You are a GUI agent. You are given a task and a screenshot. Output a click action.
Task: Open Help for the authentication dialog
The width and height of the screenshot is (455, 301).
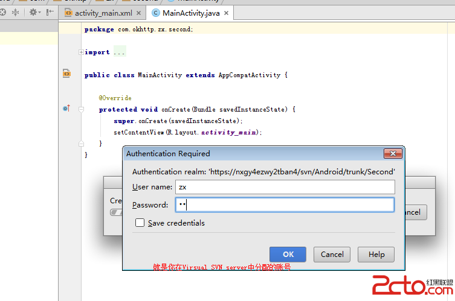376,255
